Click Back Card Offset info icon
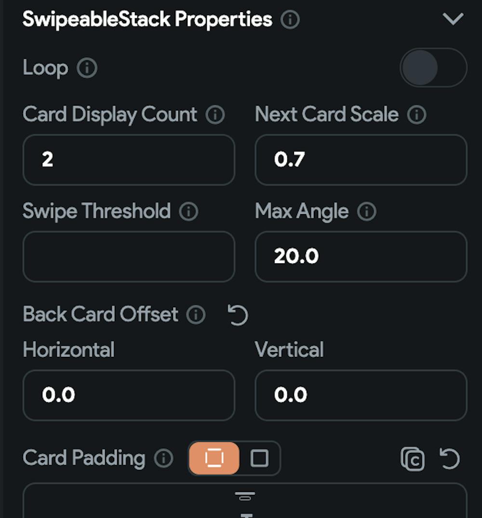Viewport: 482px width, 518px height. [196, 314]
